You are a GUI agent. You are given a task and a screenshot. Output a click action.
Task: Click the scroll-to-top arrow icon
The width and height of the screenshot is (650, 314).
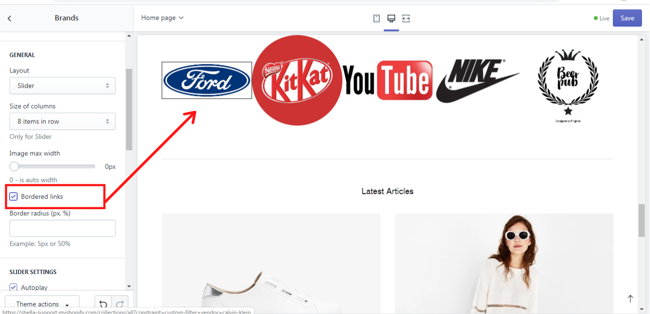pos(630,299)
